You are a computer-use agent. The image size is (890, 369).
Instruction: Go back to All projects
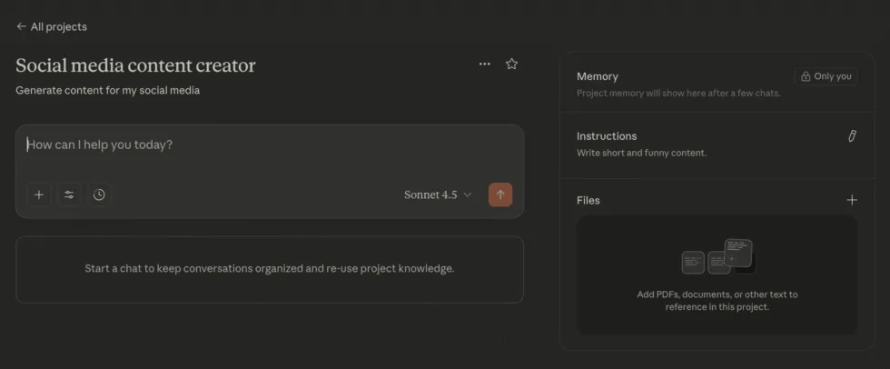58,27
